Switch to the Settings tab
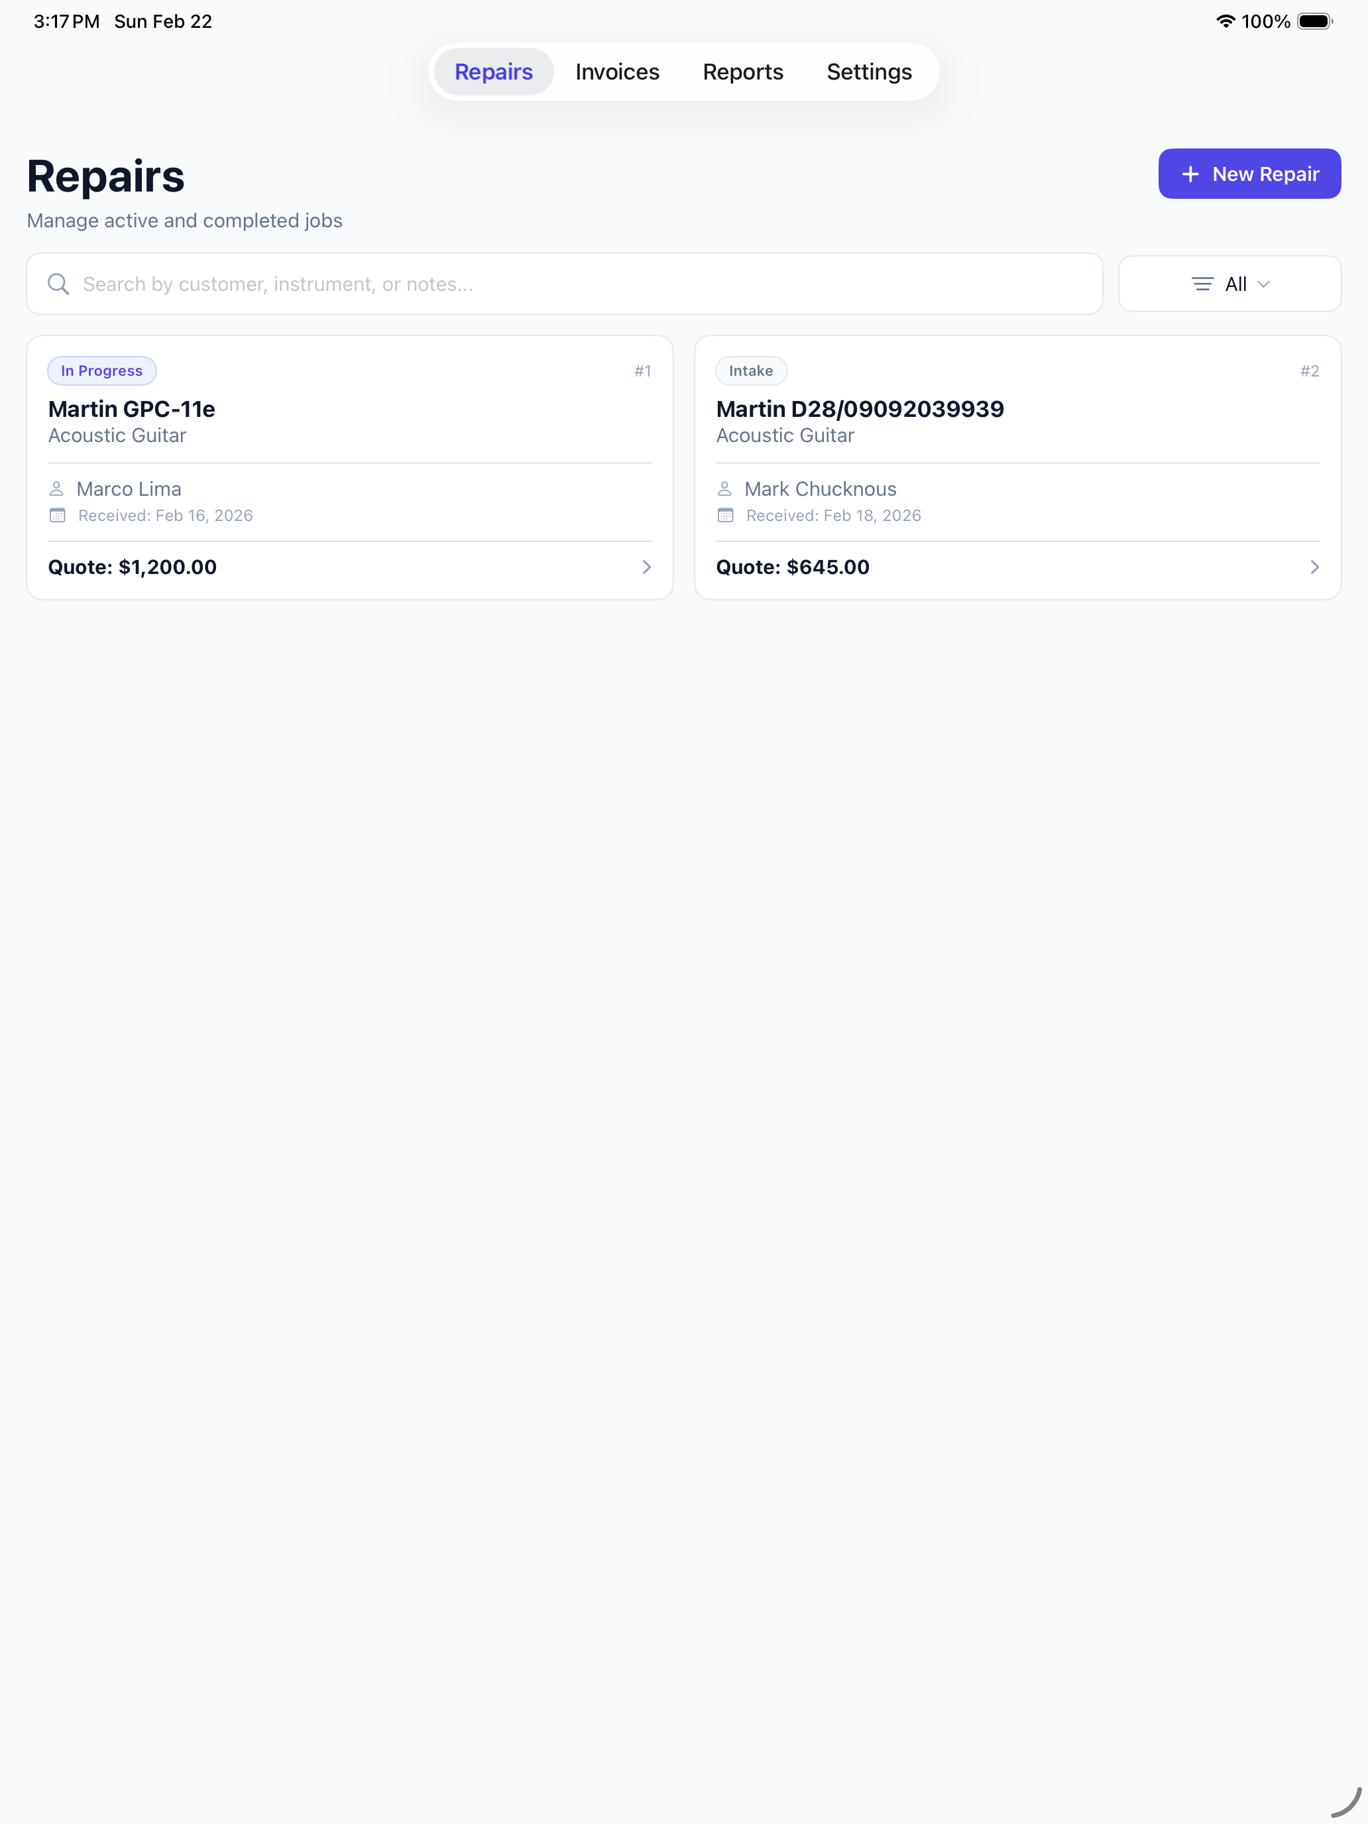Screen dimensions: 1368x1824 pos(868,72)
